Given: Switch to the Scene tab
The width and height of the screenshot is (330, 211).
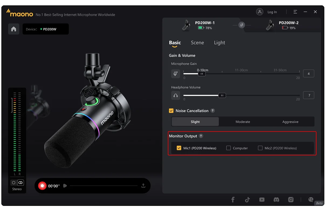Looking at the screenshot, I should (197, 43).
